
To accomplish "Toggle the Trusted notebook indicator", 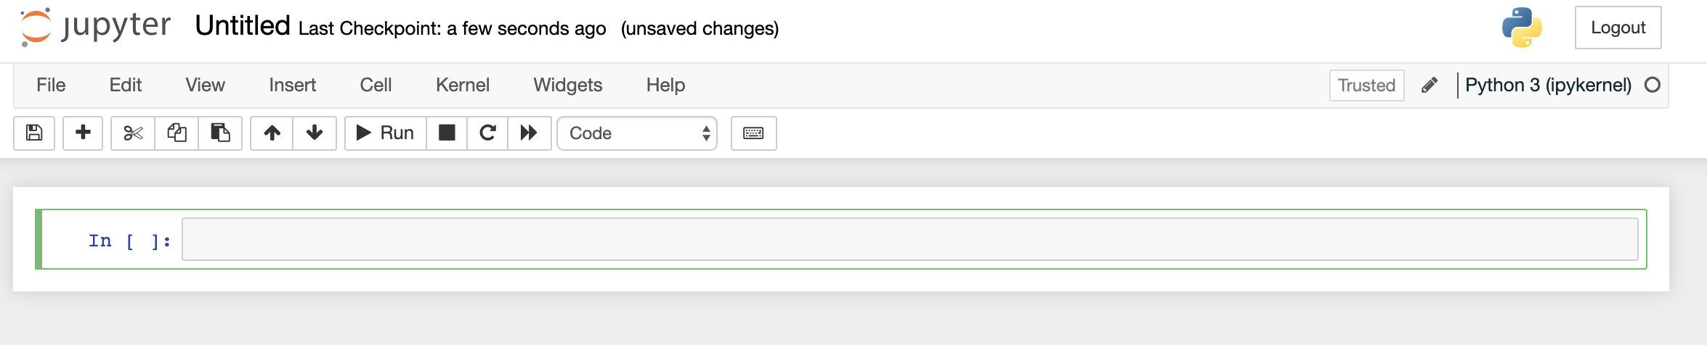I will [x=1366, y=86].
